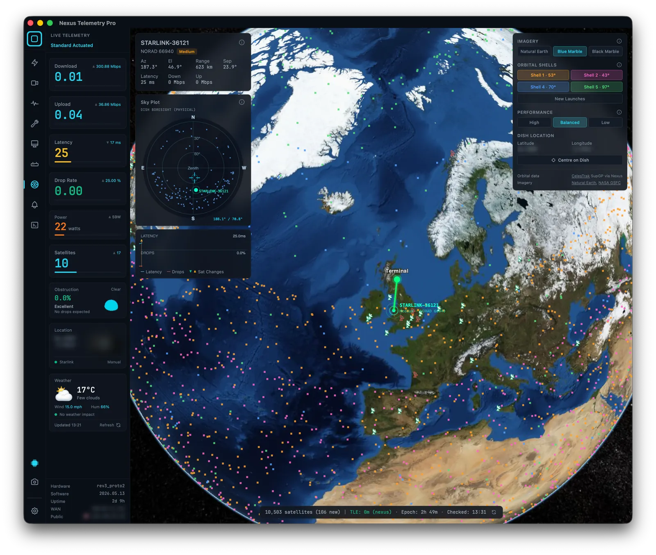Open the video camera sidebar section
656x555 pixels.
point(34,83)
